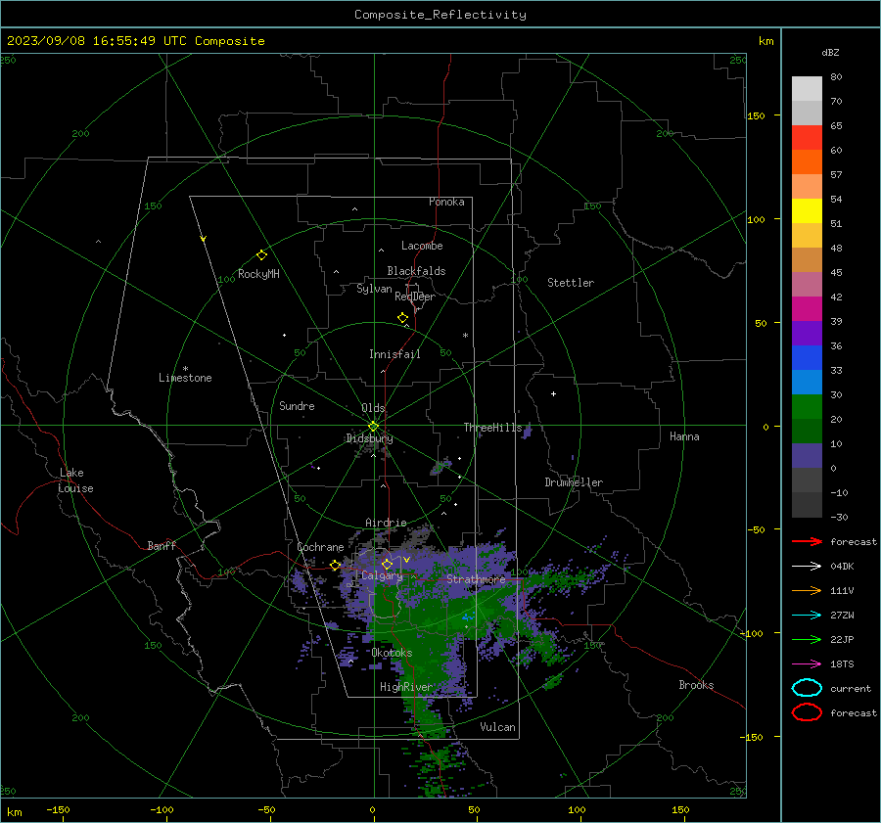Pick the red 60-65 dBZ swatch
Screen dimensions: 881x823
click(x=807, y=138)
